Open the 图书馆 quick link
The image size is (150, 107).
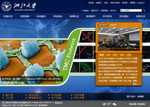(9, 95)
